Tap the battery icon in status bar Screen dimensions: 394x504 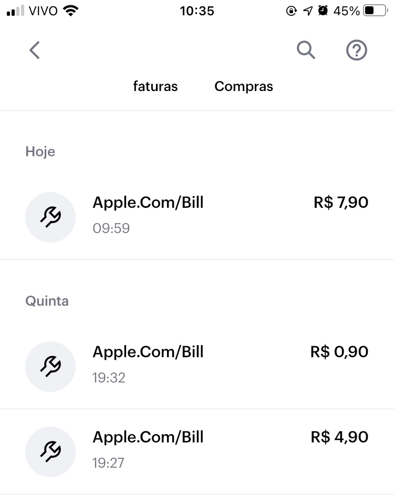375,11
